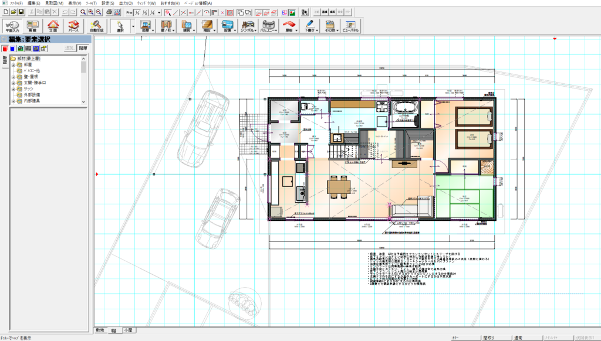Run 自動生成 auto-generate tool
Image resolution: width=601 pixels, height=341 pixels.
(97, 26)
